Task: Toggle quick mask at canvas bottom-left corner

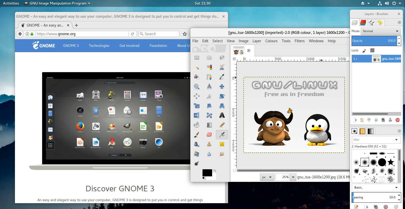Action: pos(234,171)
